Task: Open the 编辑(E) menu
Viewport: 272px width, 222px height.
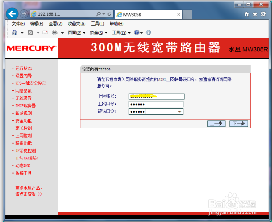Action: (x=37, y=24)
